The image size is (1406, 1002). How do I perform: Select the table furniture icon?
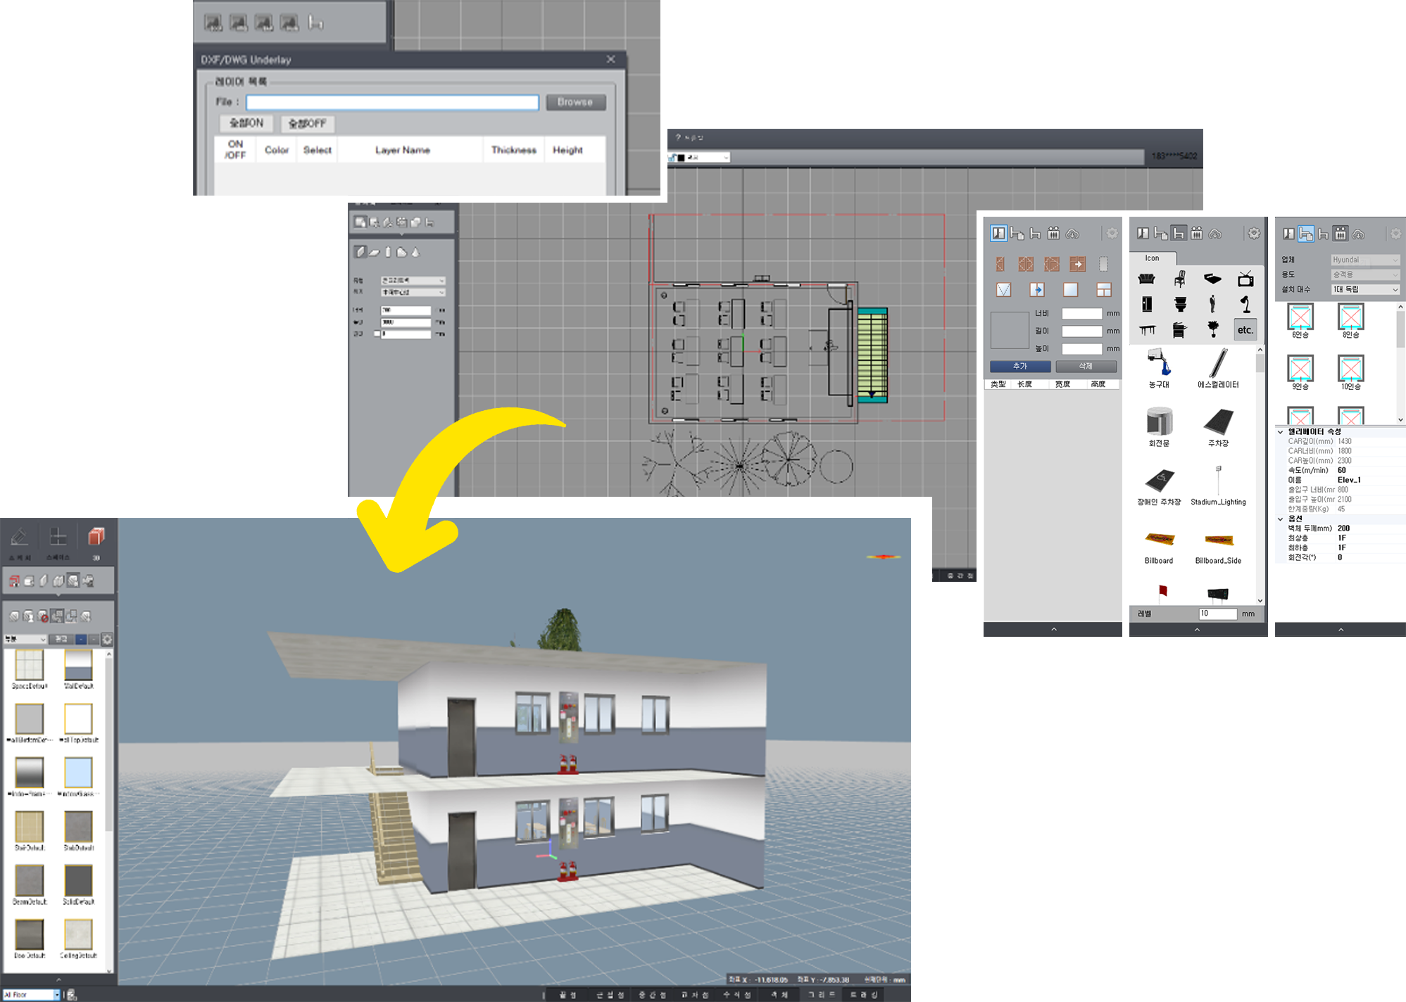[1147, 329]
